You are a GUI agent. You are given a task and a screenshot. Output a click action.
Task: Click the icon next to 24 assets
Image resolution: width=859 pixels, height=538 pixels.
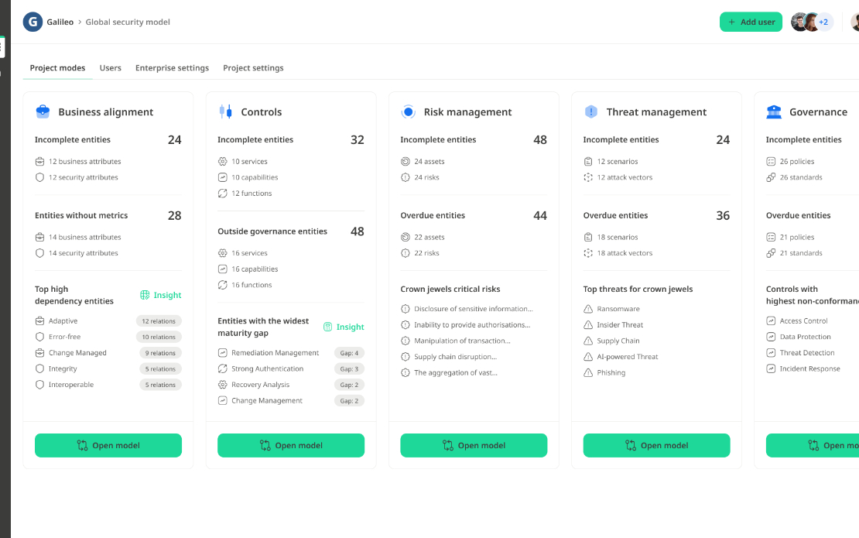[406, 162]
